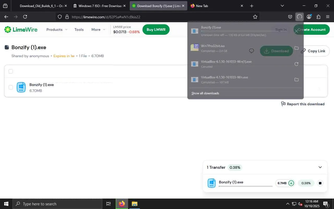Bookmark this page with the star icon
Screen dimensions: 334x209
point(255,17)
